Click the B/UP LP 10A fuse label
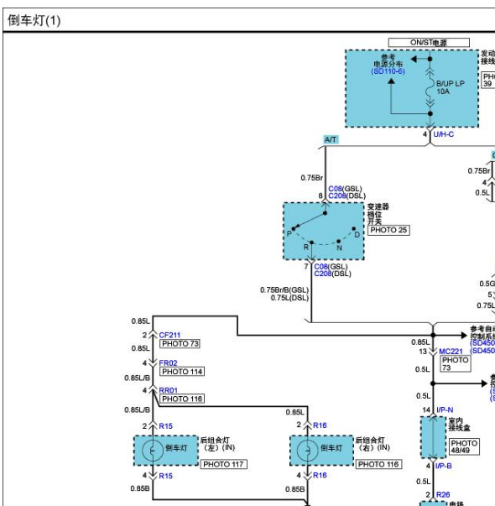 451,87
